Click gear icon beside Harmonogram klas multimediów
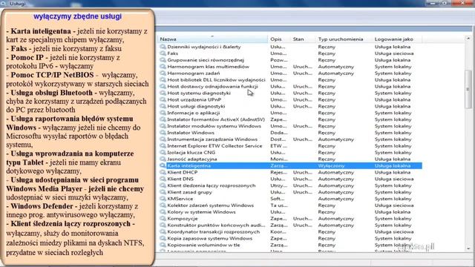The height and width of the screenshot is (267, 475). [163, 67]
